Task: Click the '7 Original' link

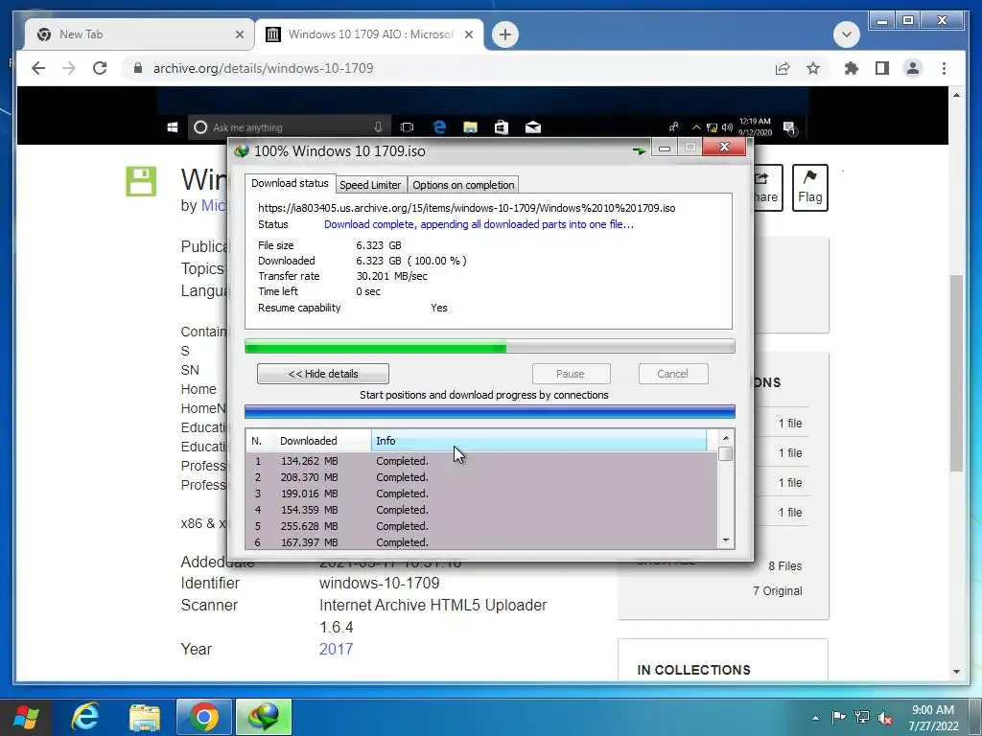Action: tap(777, 590)
